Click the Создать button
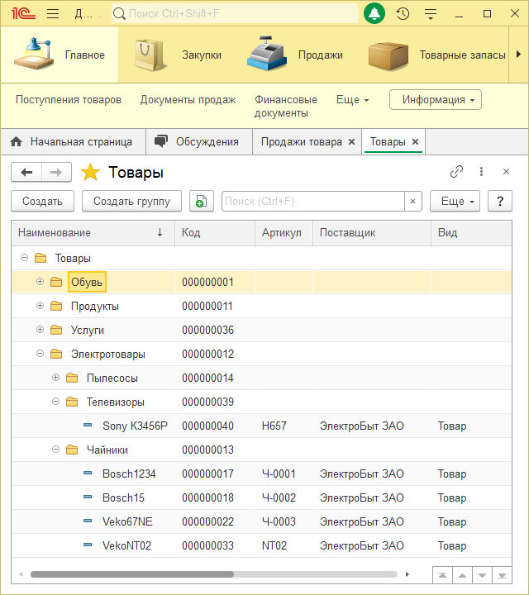 coord(42,201)
